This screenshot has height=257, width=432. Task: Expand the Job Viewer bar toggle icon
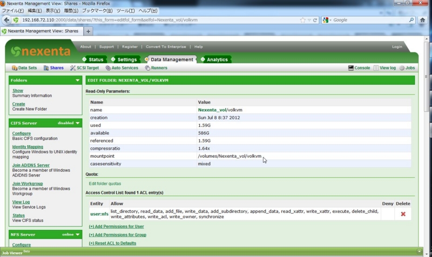point(420,251)
